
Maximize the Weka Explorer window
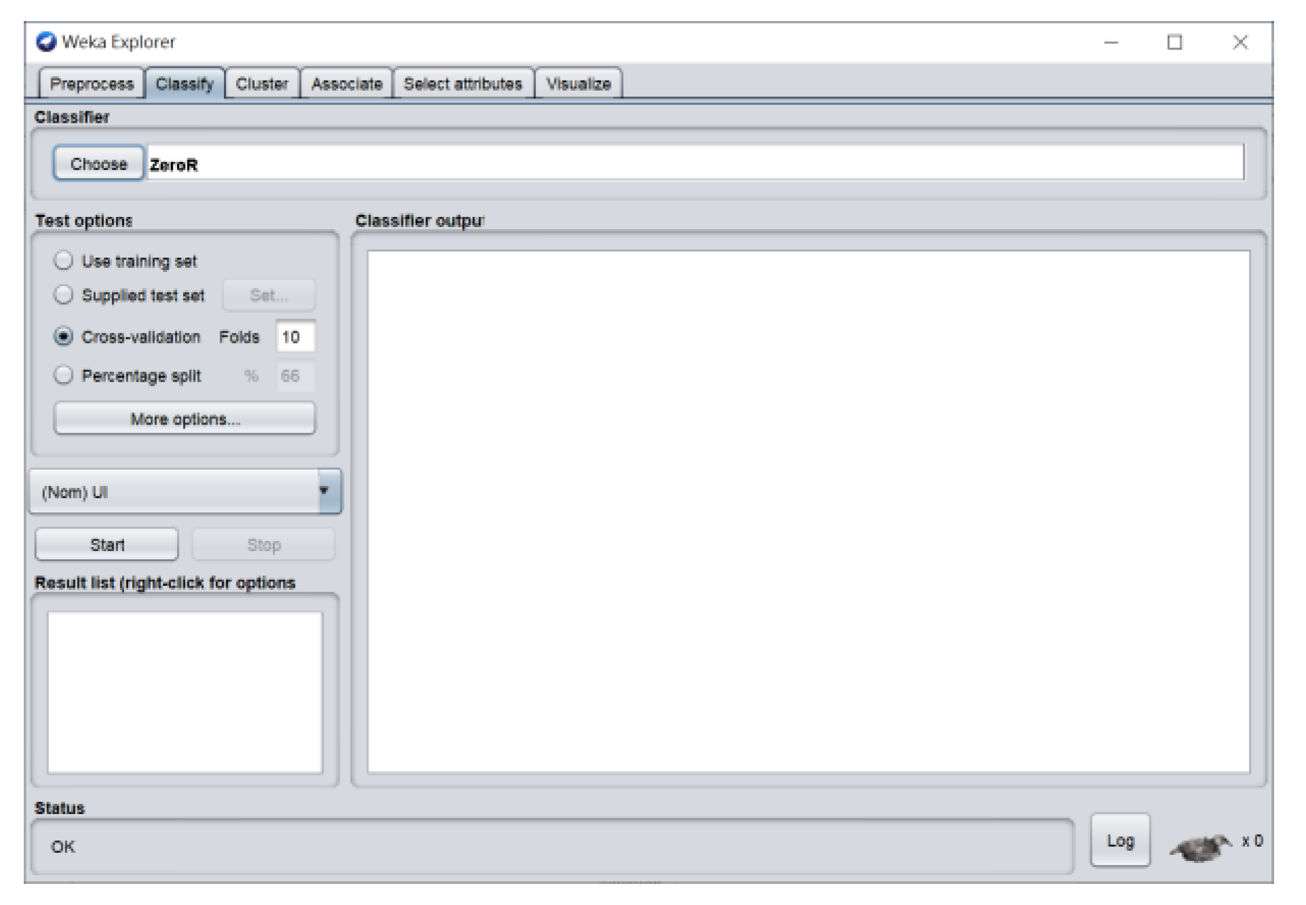(1175, 42)
